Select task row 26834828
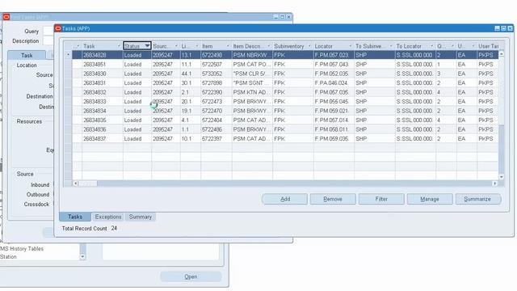This screenshot has height=291, width=517. tap(285, 55)
